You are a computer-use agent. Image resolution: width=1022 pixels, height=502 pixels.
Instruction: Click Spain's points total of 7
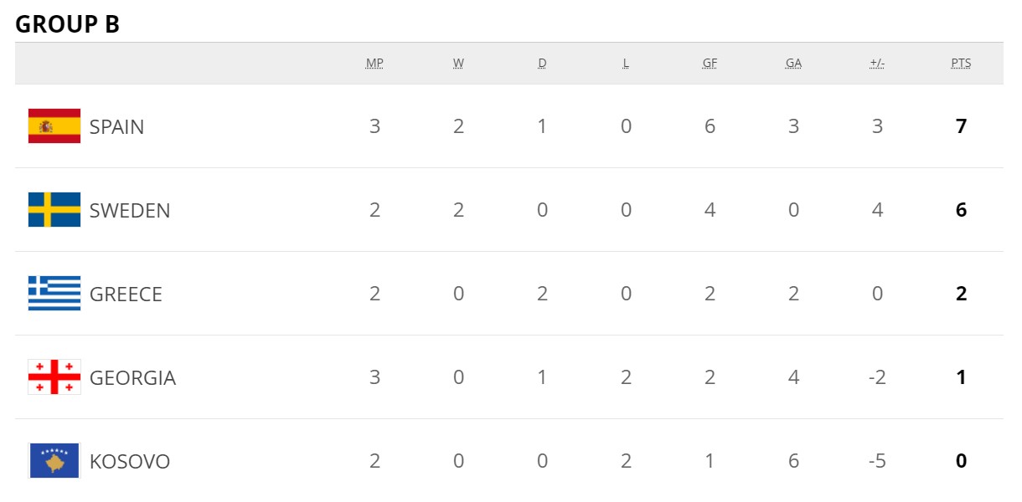961,126
